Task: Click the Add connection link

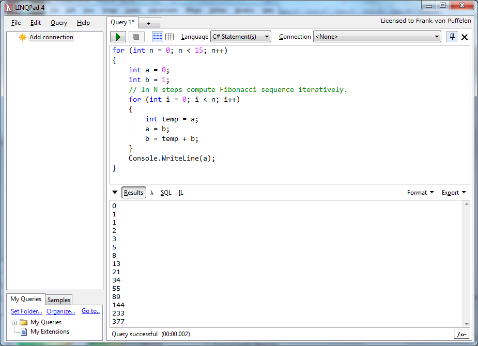Action: pos(51,37)
